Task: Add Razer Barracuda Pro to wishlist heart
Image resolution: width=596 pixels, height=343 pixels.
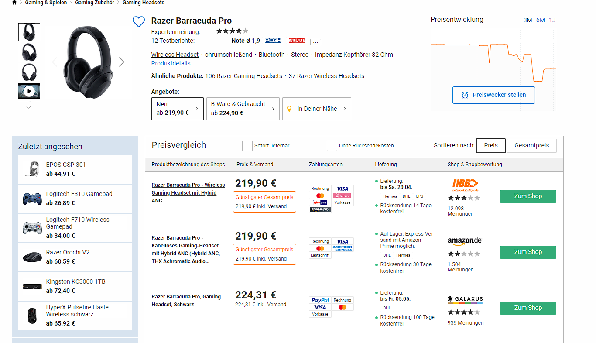Action: point(139,22)
